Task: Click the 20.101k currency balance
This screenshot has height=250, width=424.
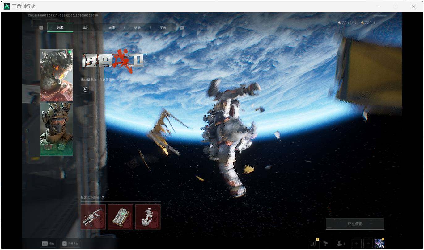Action: pyautogui.click(x=347, y=23)
